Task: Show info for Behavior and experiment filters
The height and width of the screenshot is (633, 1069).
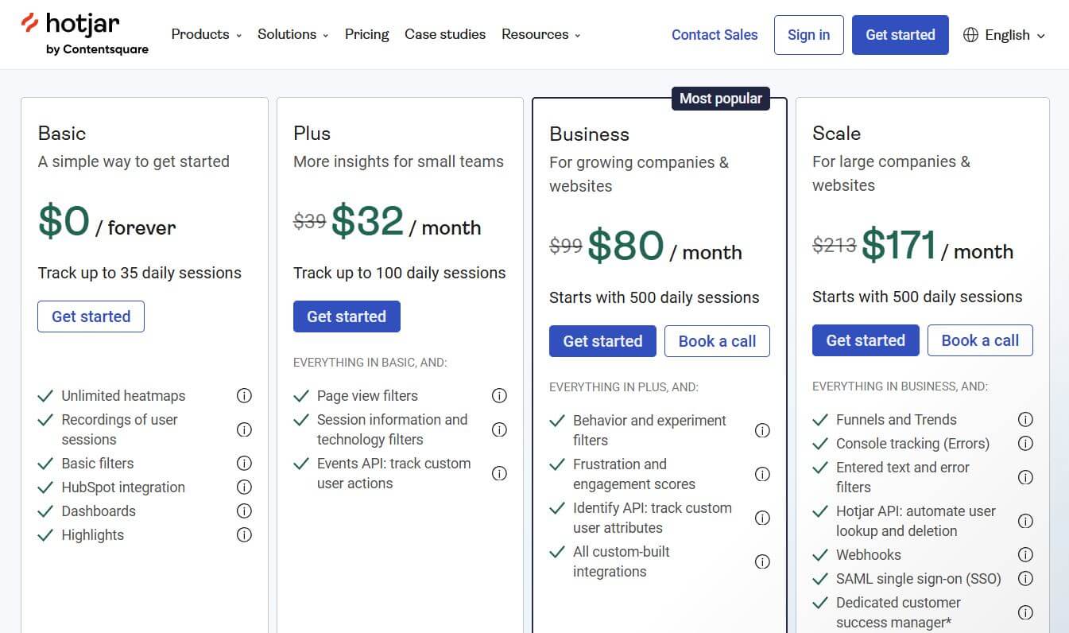Action: (762, 430)
